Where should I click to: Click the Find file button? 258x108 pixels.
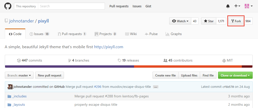(x=208, y=75)
